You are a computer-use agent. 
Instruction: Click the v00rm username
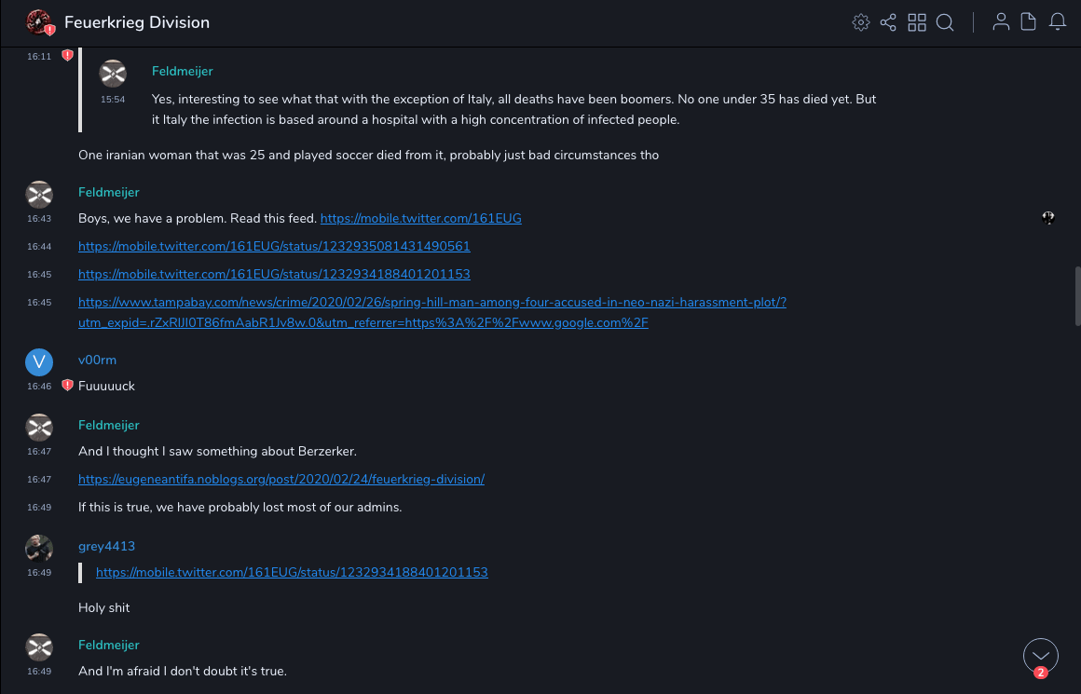[97, 360]
